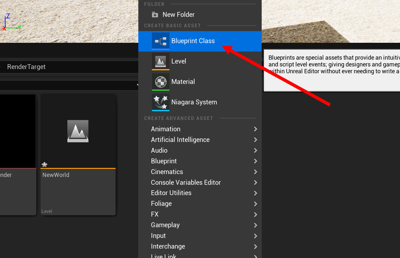The width and height of the screenshot is (400, 258).
Task: Expand Editor Utilities chevron
Action: click(256, 193)
